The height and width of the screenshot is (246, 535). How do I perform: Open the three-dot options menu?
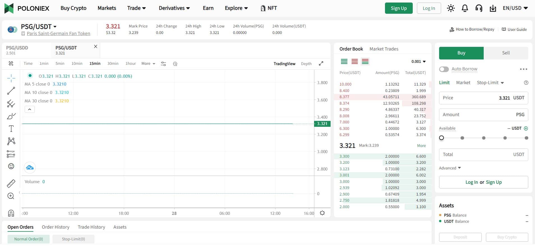point(523,69)
